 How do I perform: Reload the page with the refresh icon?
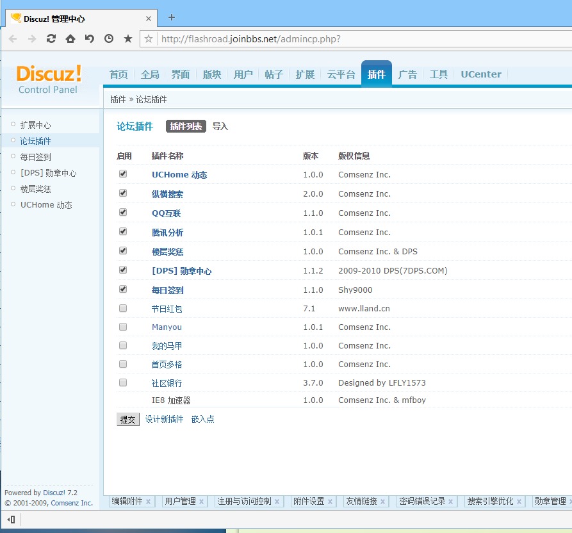tap(51, 38)
